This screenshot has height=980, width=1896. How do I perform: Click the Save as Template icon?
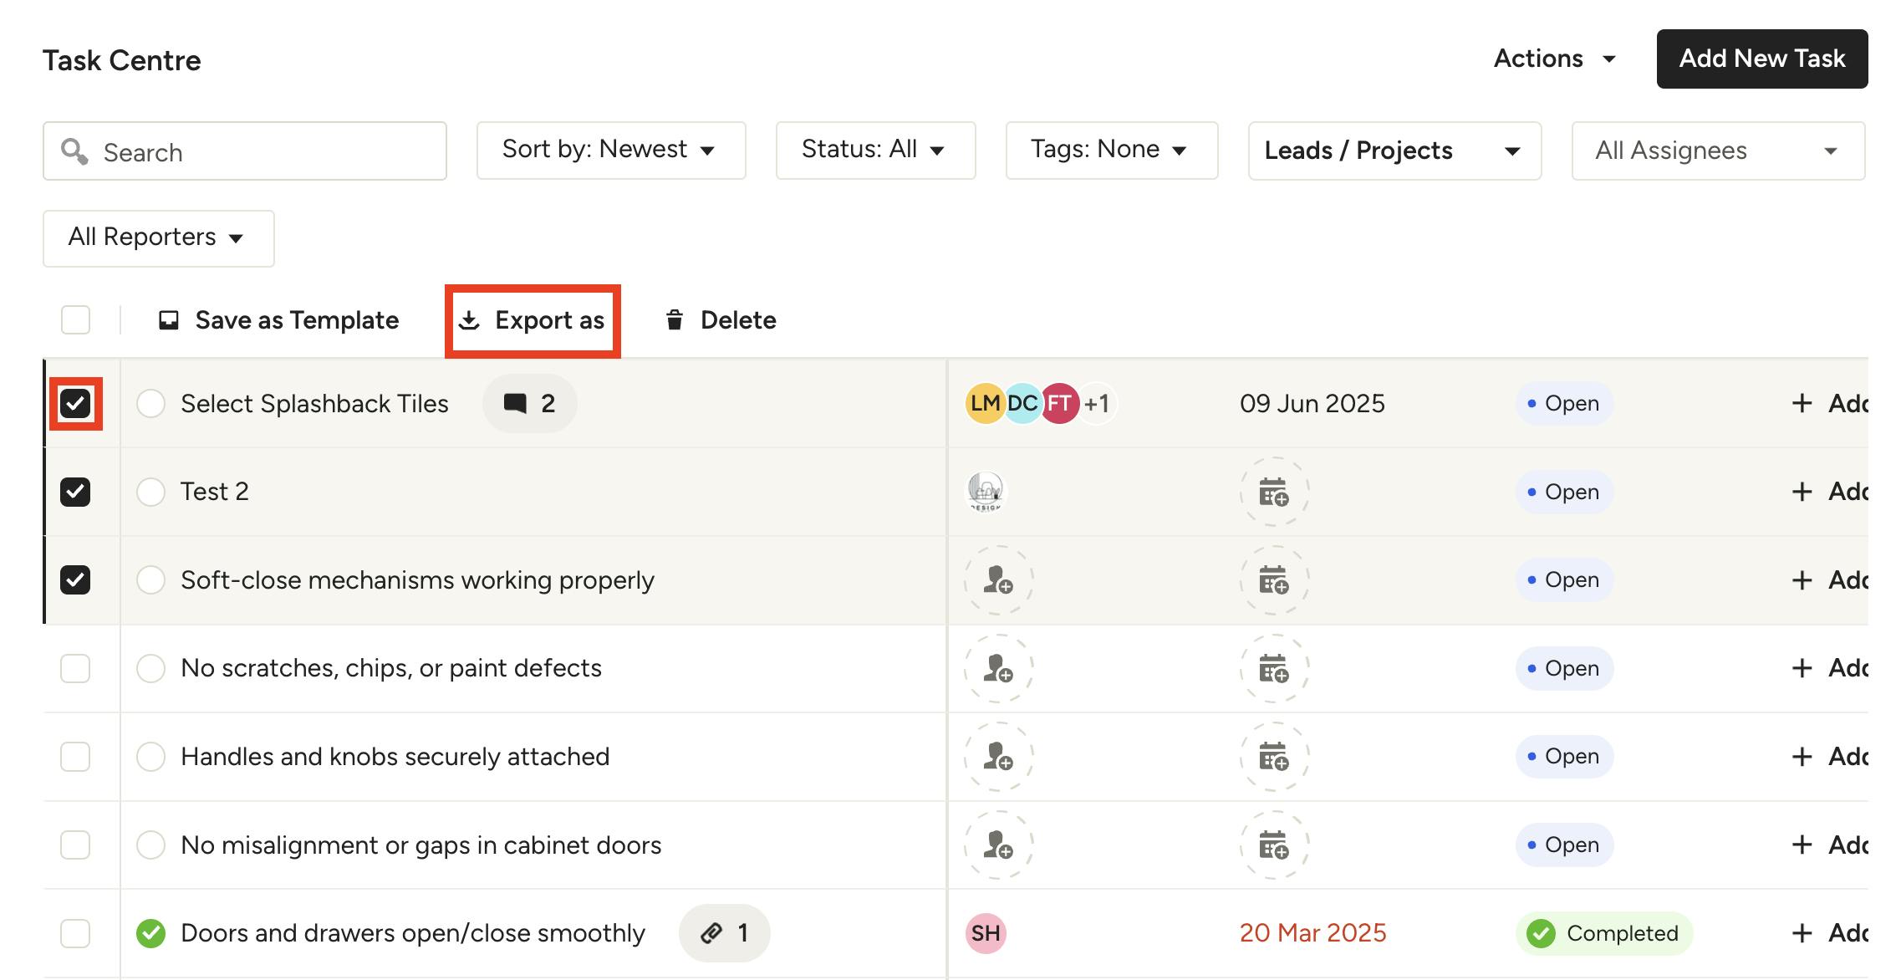(169, 320)
